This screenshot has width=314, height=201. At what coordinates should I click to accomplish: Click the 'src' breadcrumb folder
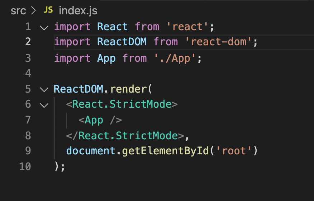coord(18,11)
